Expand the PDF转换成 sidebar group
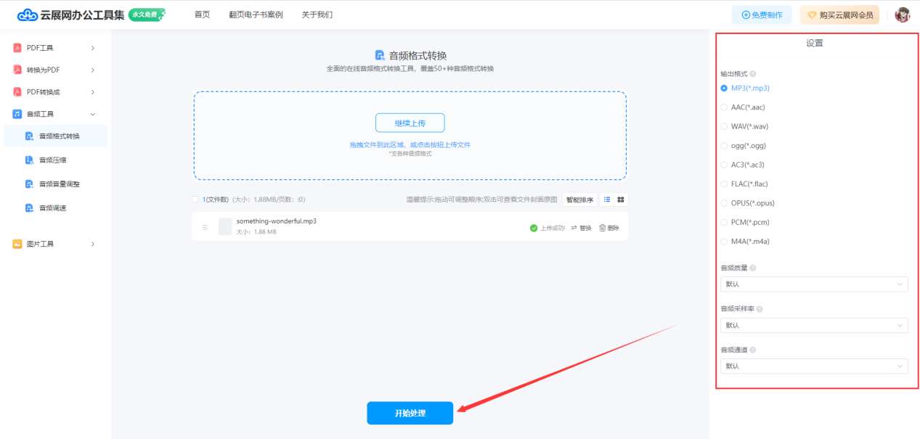The image size is (920, 439). click(x=93, y=92)
